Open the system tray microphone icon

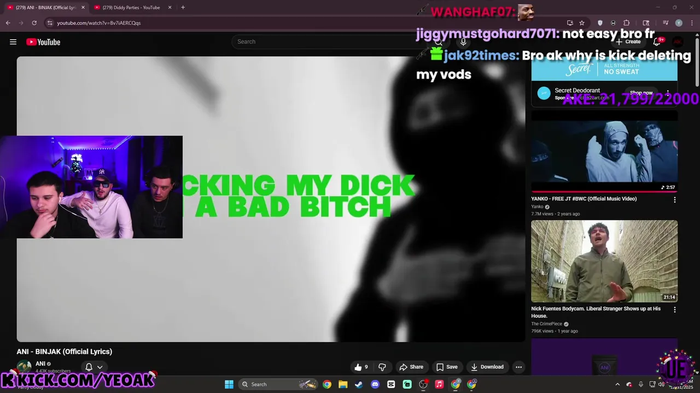coord(641,384)
